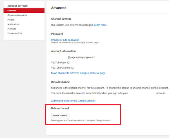The height and width of the screenshot is (138, 169).
Task: Click the MrFunzza default channel sentence
Action: click(x=110, y=88)
